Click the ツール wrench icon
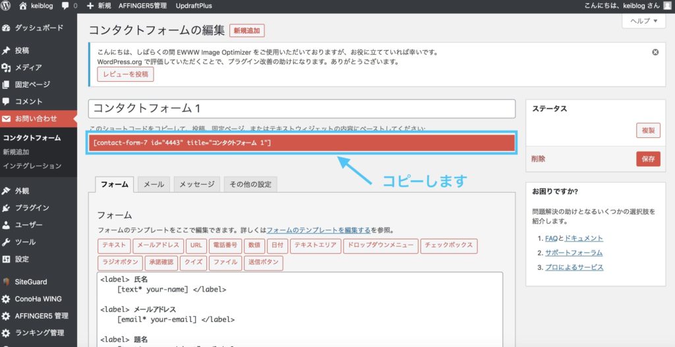 6,242
